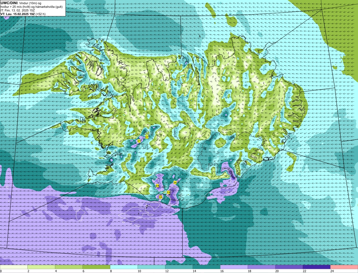Click the 18–20 m/s purple legend swatch
358x273 pixels.
pyautogui.click(x=262, y=267)
